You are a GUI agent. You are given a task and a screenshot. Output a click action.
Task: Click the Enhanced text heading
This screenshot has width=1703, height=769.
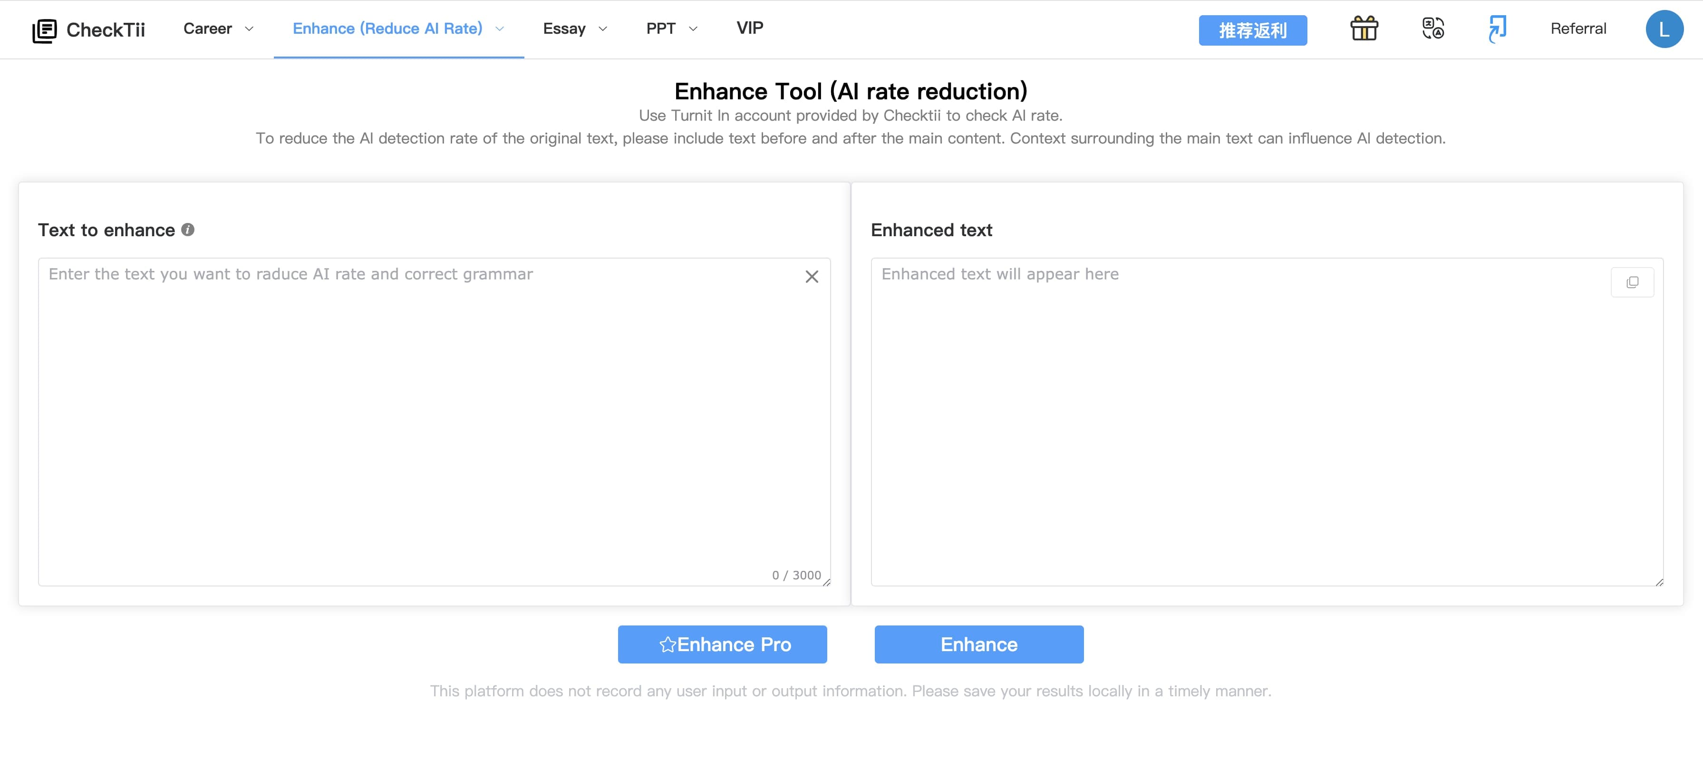pos(931,229)
